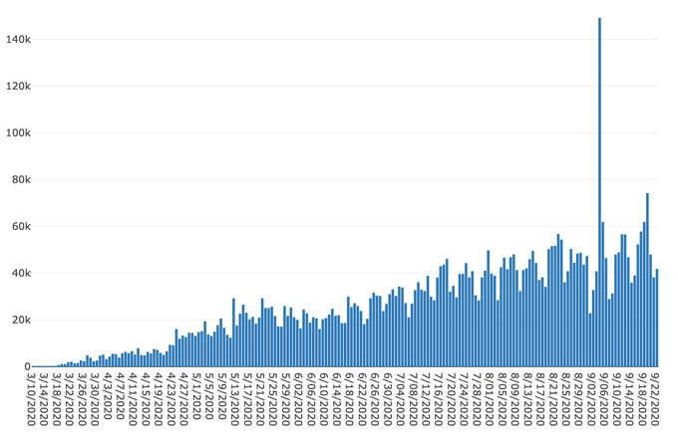Select the 5/21/2020 date label

261,398
